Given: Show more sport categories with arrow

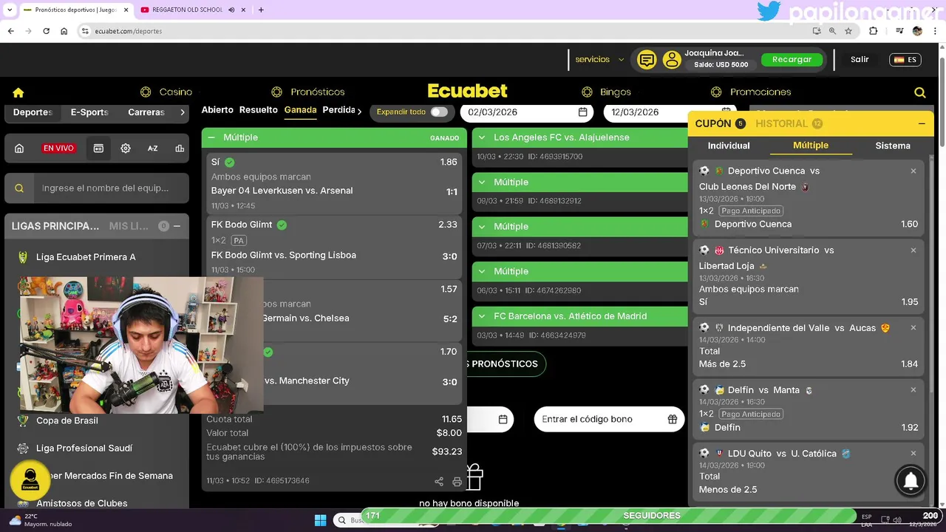Looking at the screenshot, I should pyautogui.click(x=183, y=112).
